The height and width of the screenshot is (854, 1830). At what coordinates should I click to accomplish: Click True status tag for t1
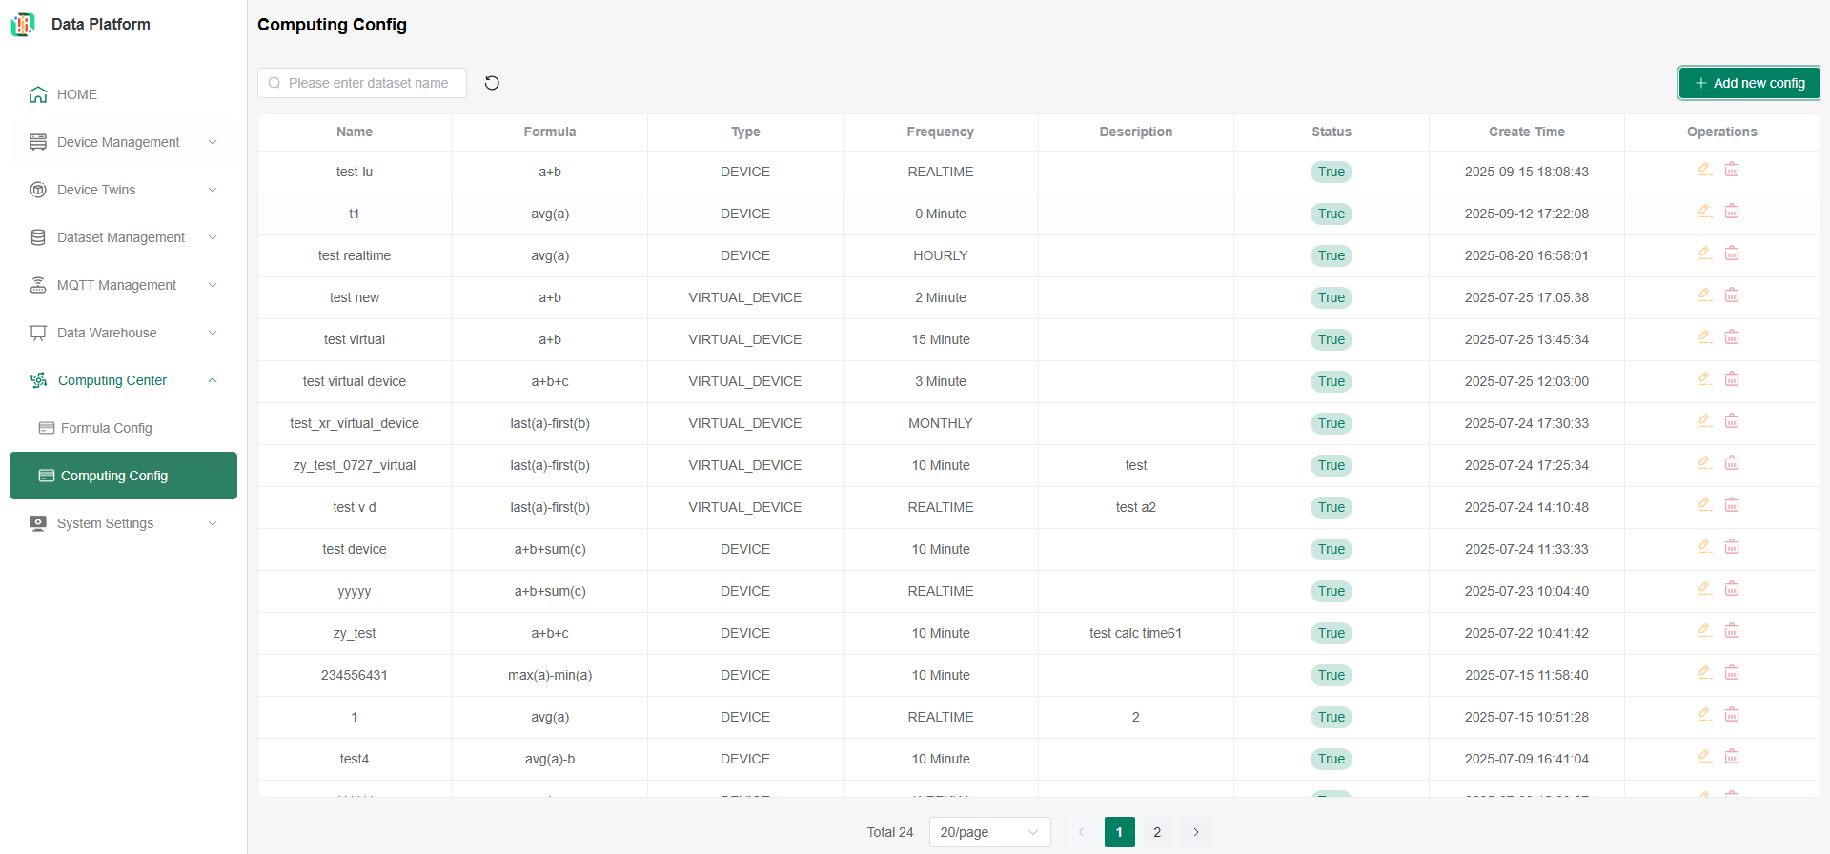coord(1331,213)
